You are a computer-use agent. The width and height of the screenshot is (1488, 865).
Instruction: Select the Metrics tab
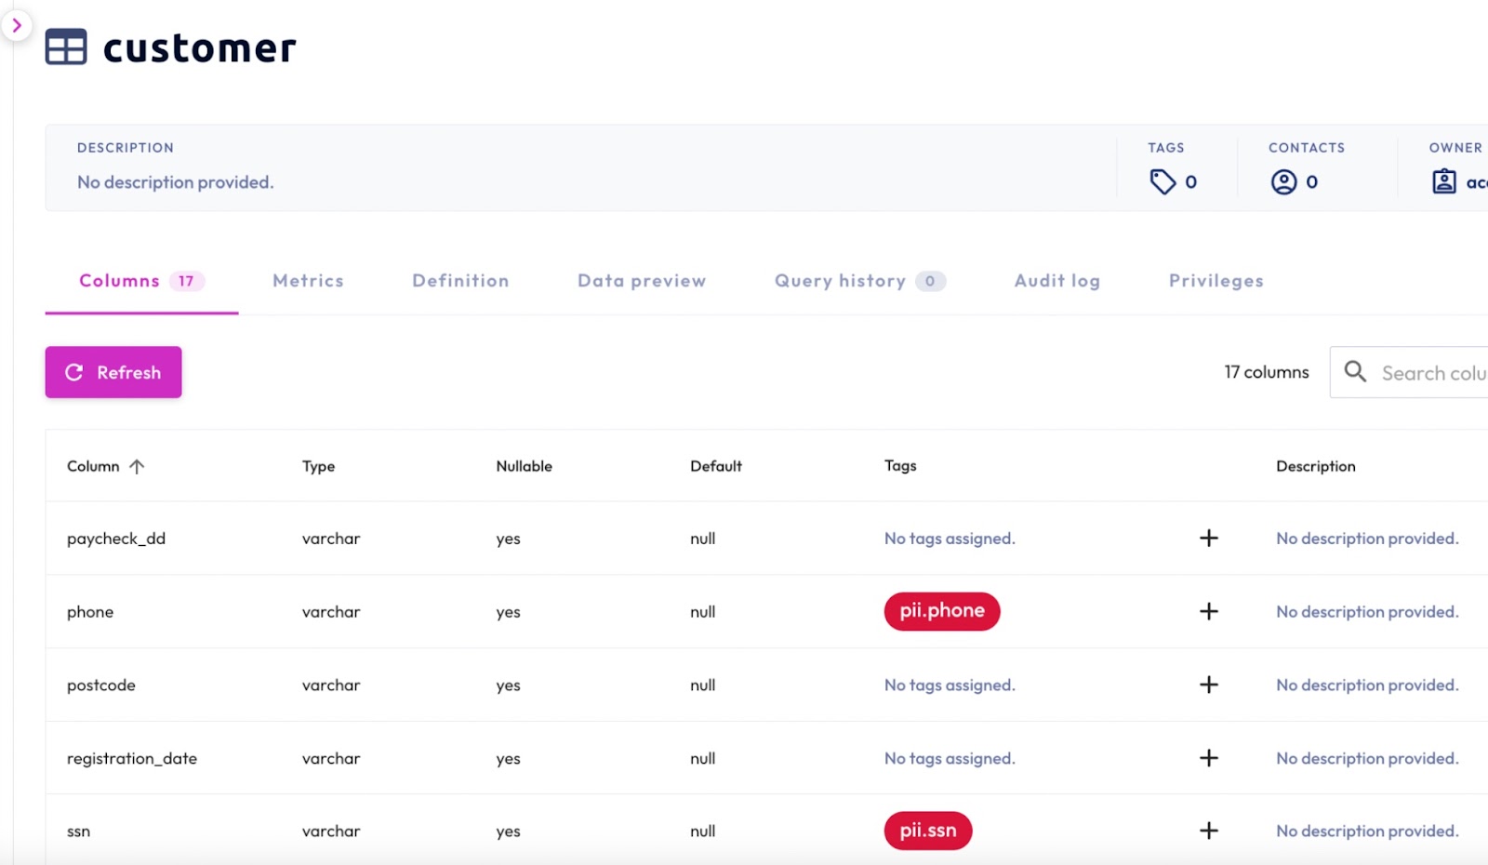tap(308, 280)
